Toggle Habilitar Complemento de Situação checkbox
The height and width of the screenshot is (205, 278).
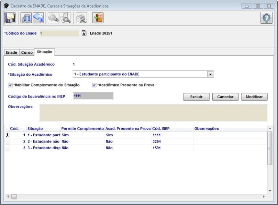point(10,85)
